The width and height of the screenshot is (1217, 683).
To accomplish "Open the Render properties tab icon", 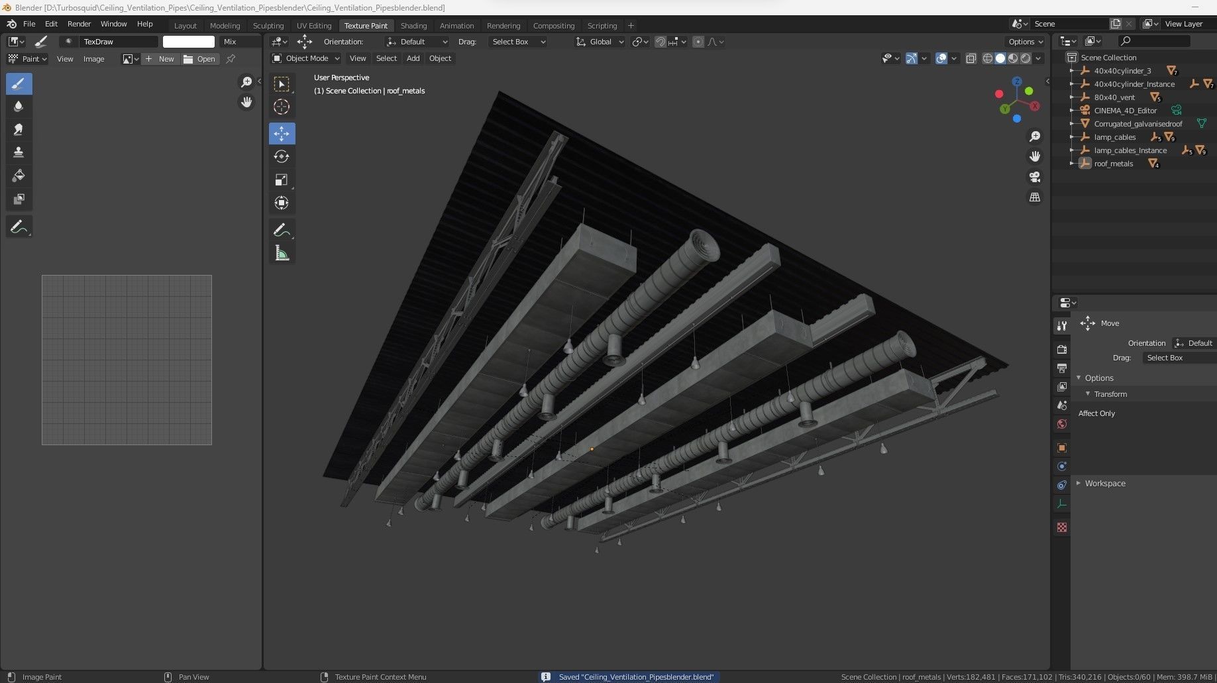I will click(x=1062, y=349).
